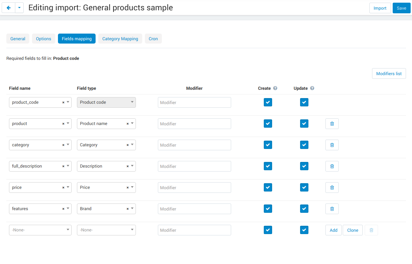Clear the product_code field name selection
The height and width of the screenshot is (264, 412).
(x=63, y=102)
